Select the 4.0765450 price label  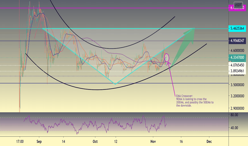(x=237, y=65)
